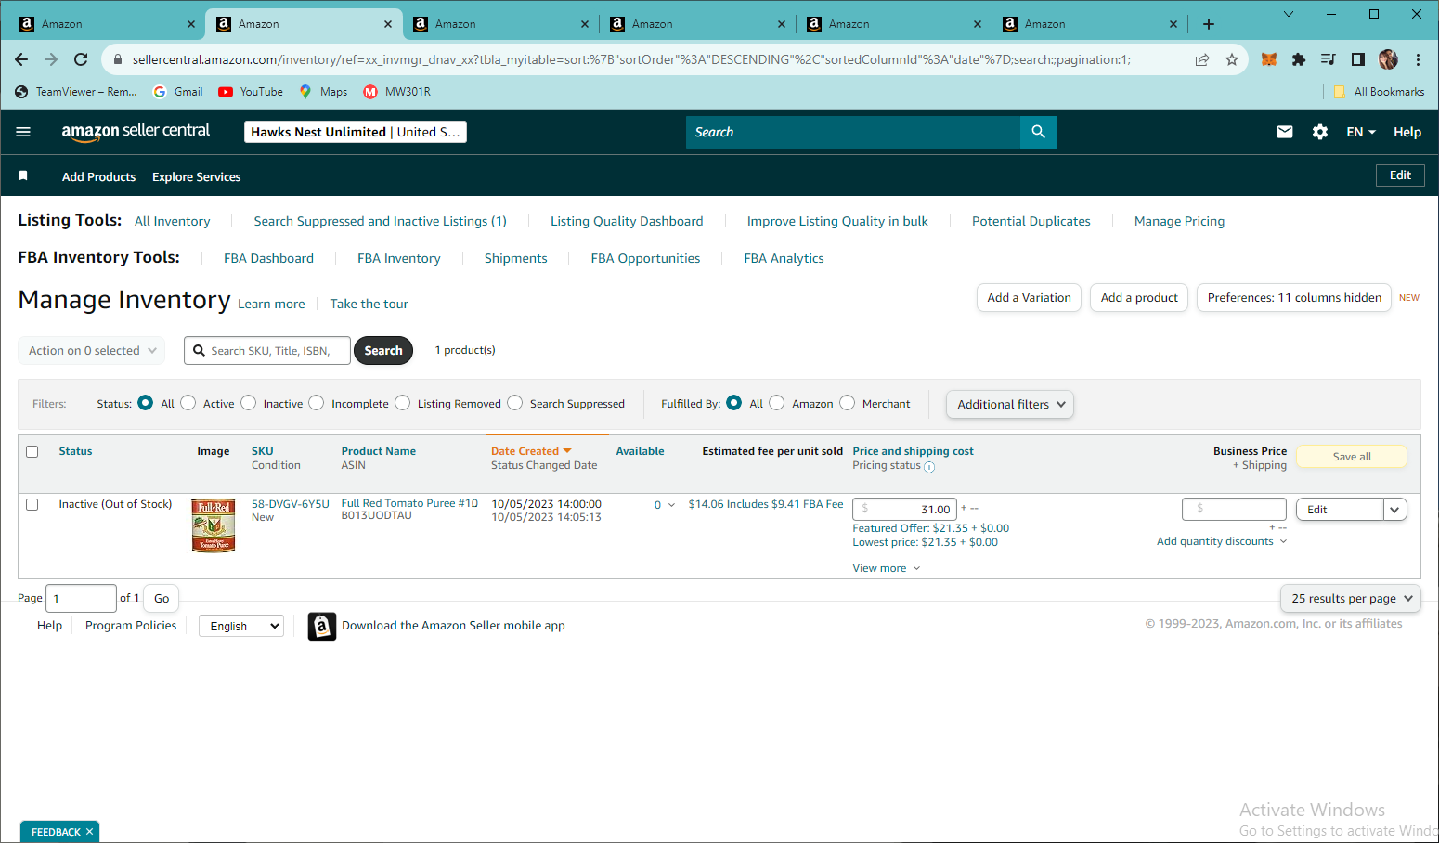Open Search Suppressed and Inactive Listings (1)
The height and width of the screenshot is (843, 1439).
[x=381, y=221]
